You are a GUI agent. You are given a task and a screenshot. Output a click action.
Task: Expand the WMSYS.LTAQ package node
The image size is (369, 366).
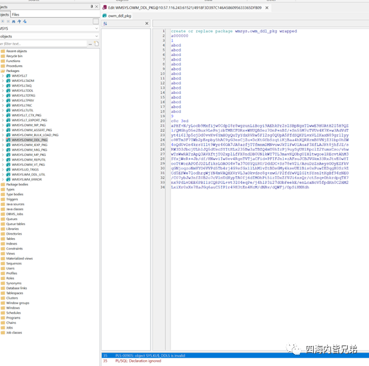(3, 86)
